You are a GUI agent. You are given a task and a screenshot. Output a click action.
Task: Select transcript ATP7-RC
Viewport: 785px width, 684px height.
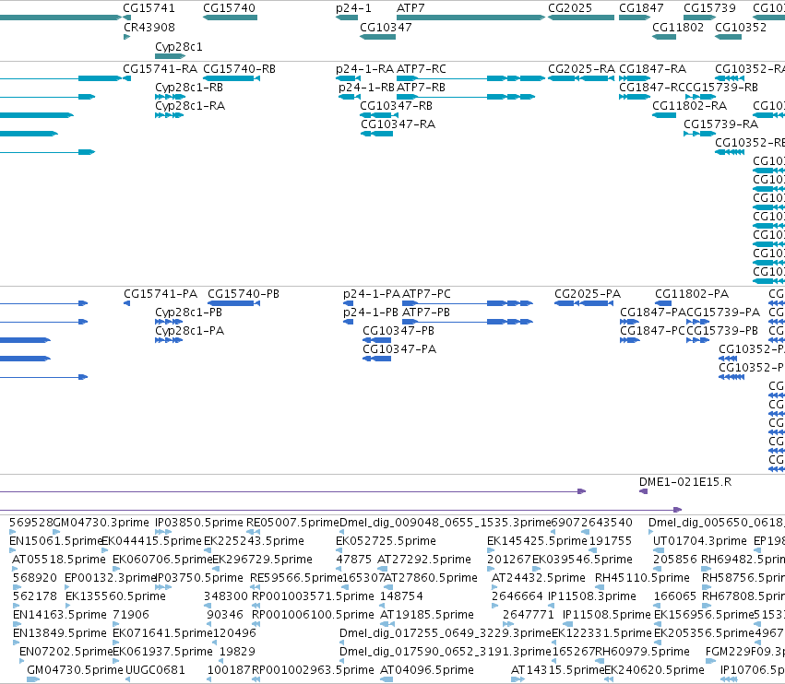click(x=421, y=68)
